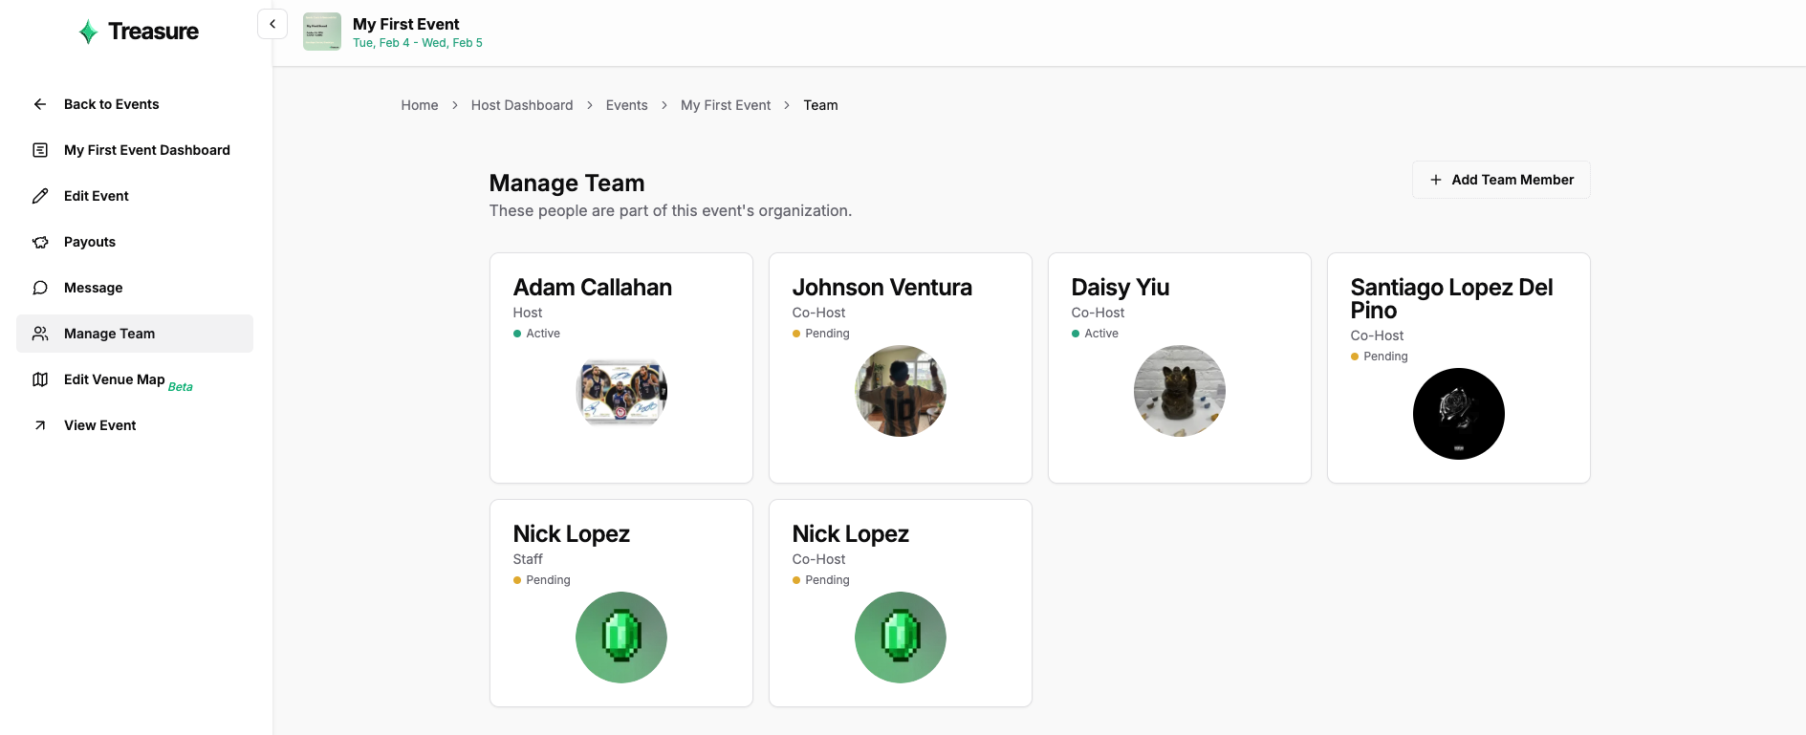Open Adam Callahan's team card

621,368
